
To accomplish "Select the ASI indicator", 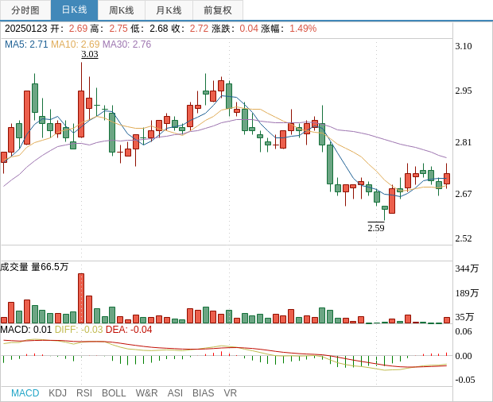I will pos(175,393).
